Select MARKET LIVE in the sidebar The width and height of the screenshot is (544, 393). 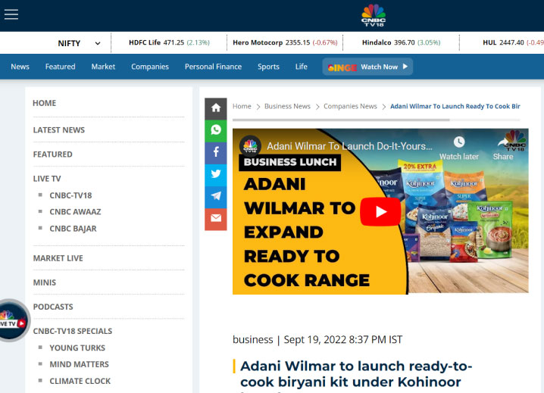pyautogui.click(x=58, y=258)
